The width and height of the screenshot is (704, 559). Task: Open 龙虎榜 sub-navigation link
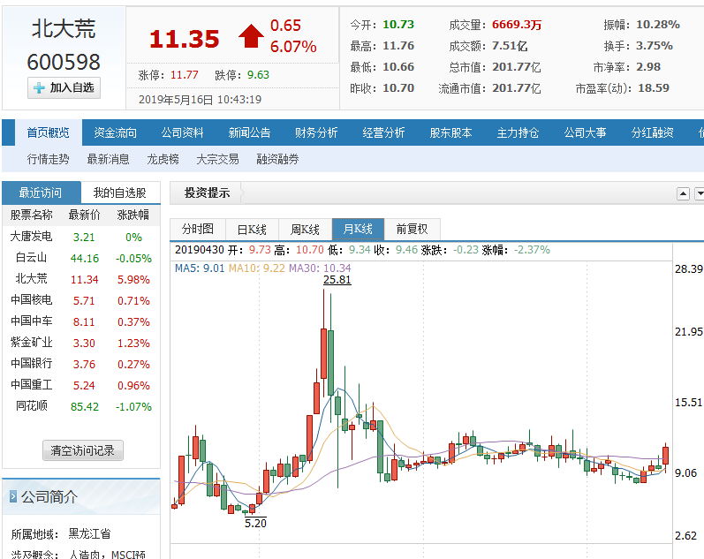coord(163,159)
